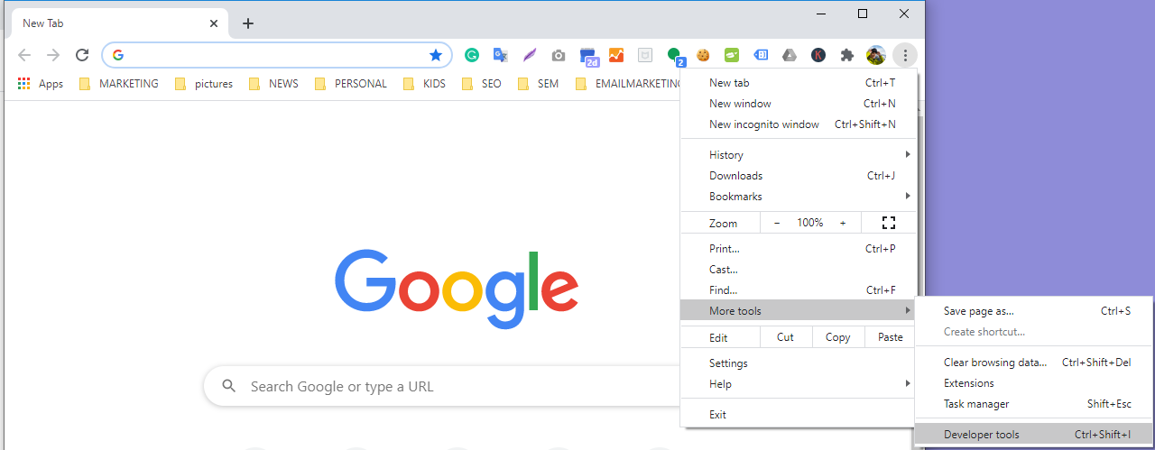Click the green circle extension with badge 2

[x=675, y=57]
